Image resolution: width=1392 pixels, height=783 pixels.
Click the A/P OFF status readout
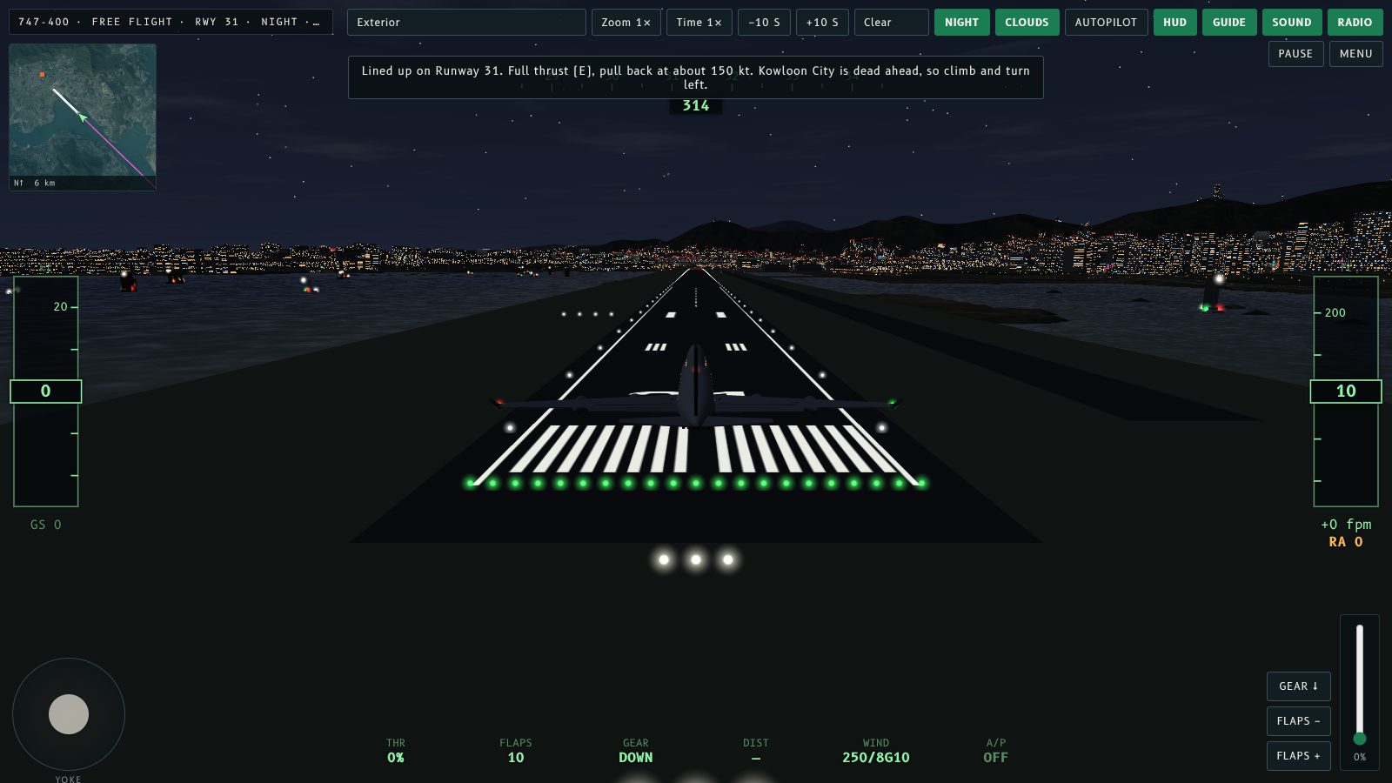pos(996,751)
